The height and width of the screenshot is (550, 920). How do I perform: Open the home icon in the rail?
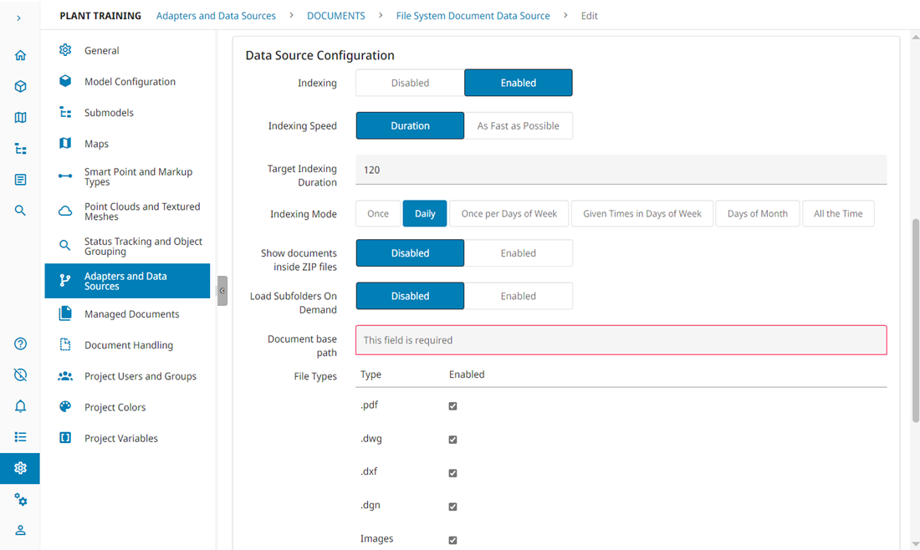point(20,55)
